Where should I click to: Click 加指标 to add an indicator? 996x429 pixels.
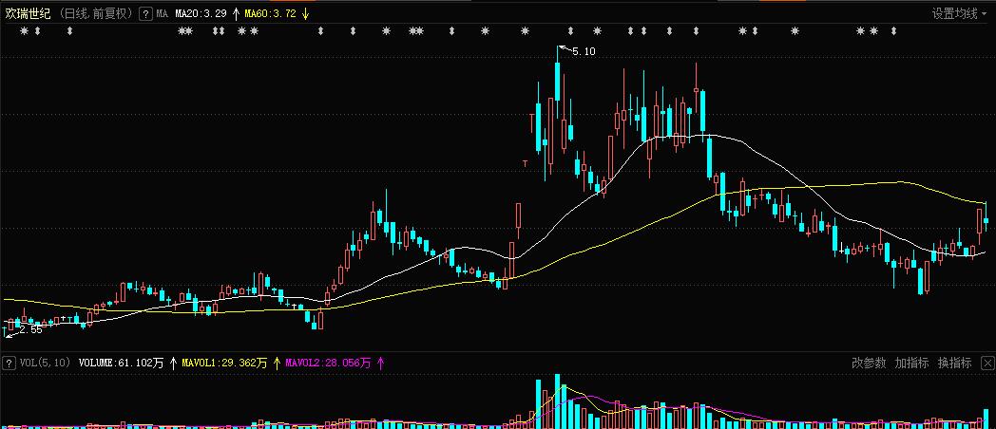click(911, 363)
